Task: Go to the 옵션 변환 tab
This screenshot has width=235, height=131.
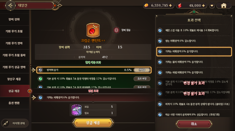Action: click(15, 103)
